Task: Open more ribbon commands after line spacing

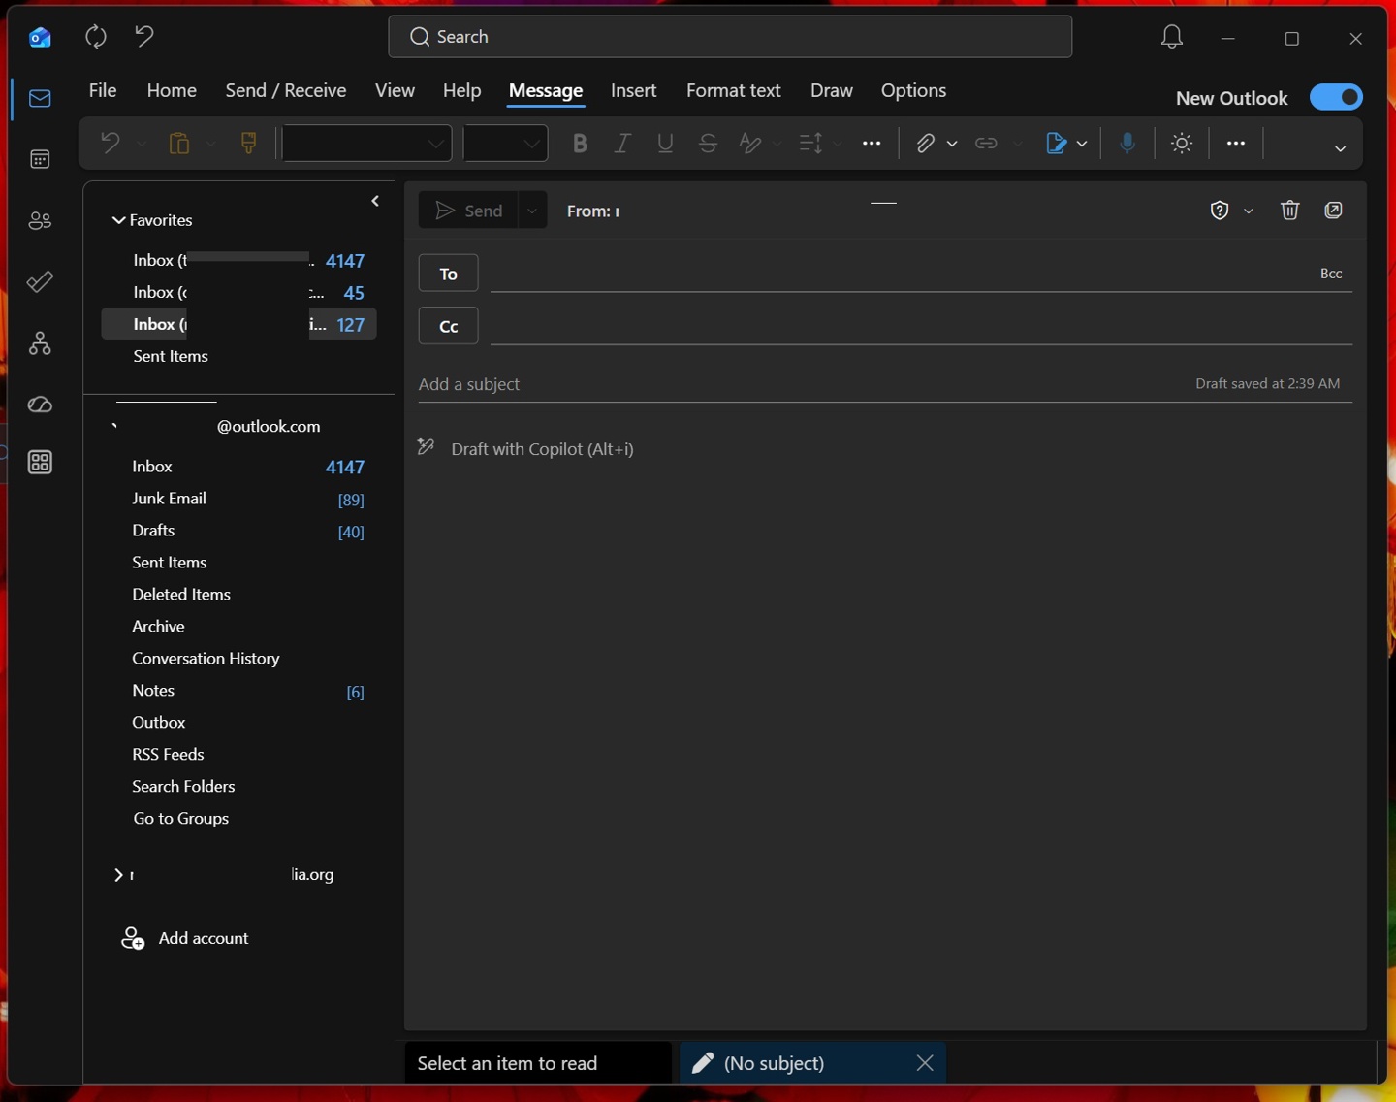Action: tap(872, 144)
